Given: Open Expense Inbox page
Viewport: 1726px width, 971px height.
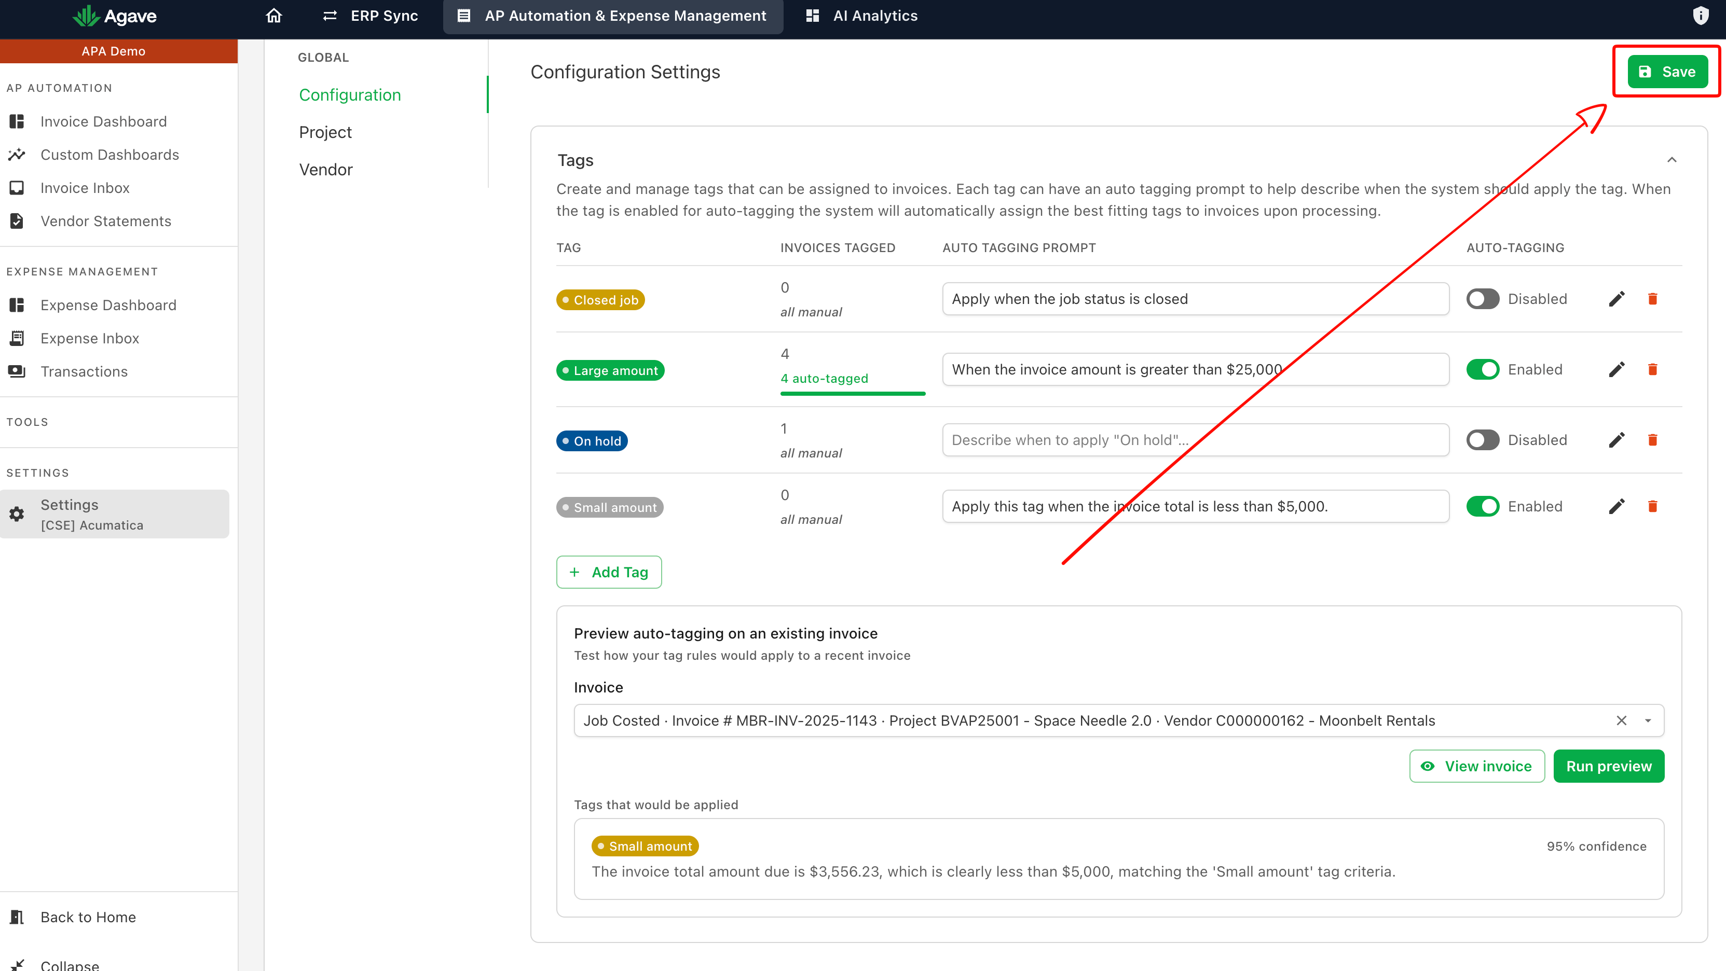Looking at the screenshot, I should tap(90, 338).
